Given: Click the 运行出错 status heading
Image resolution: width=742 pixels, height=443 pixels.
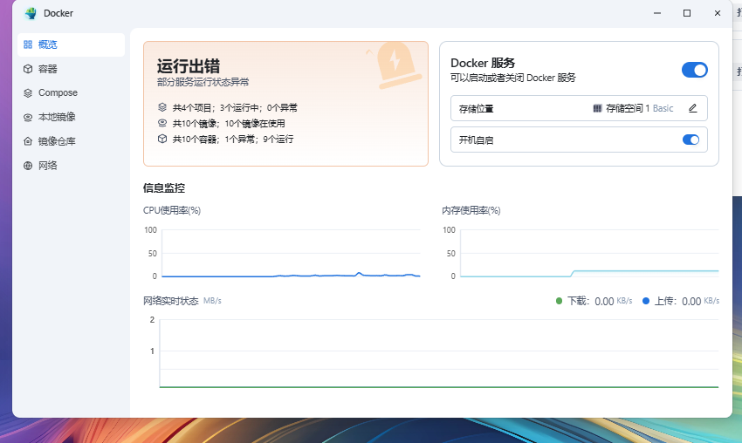Looking at the screenshot, I should coord(188,65).
